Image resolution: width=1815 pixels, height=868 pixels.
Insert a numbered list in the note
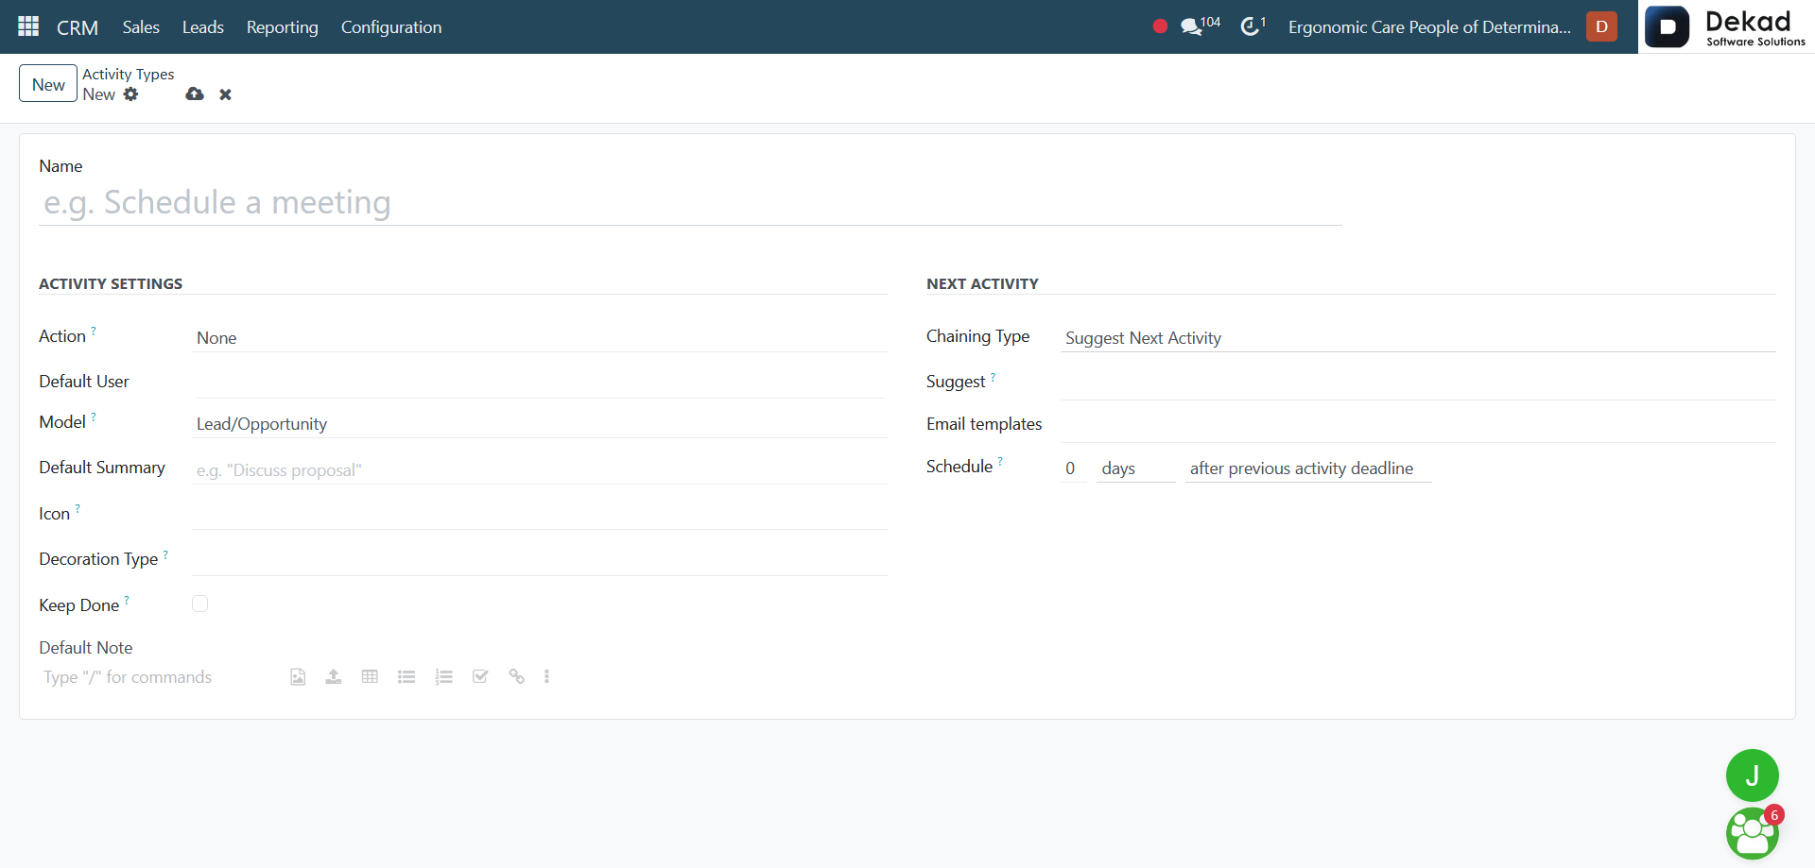pos(443,676)
